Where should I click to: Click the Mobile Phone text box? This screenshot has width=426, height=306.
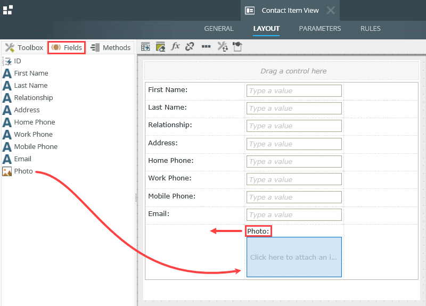point(294,197)
